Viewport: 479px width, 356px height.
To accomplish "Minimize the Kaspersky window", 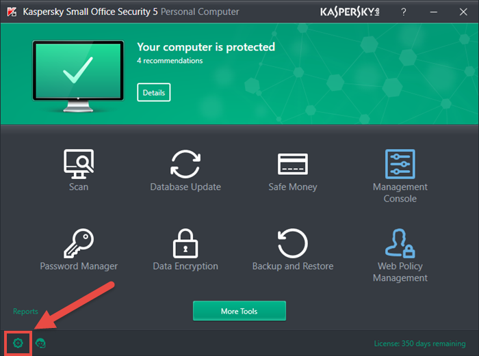I will tap(433, 12).
